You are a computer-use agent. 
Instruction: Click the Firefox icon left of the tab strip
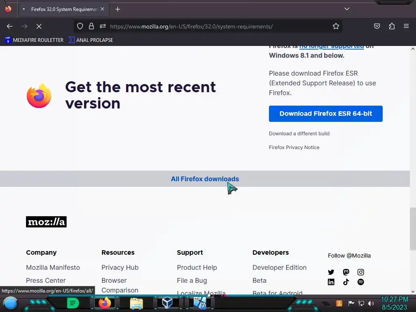pyautogui.click(x=8, y=9)
